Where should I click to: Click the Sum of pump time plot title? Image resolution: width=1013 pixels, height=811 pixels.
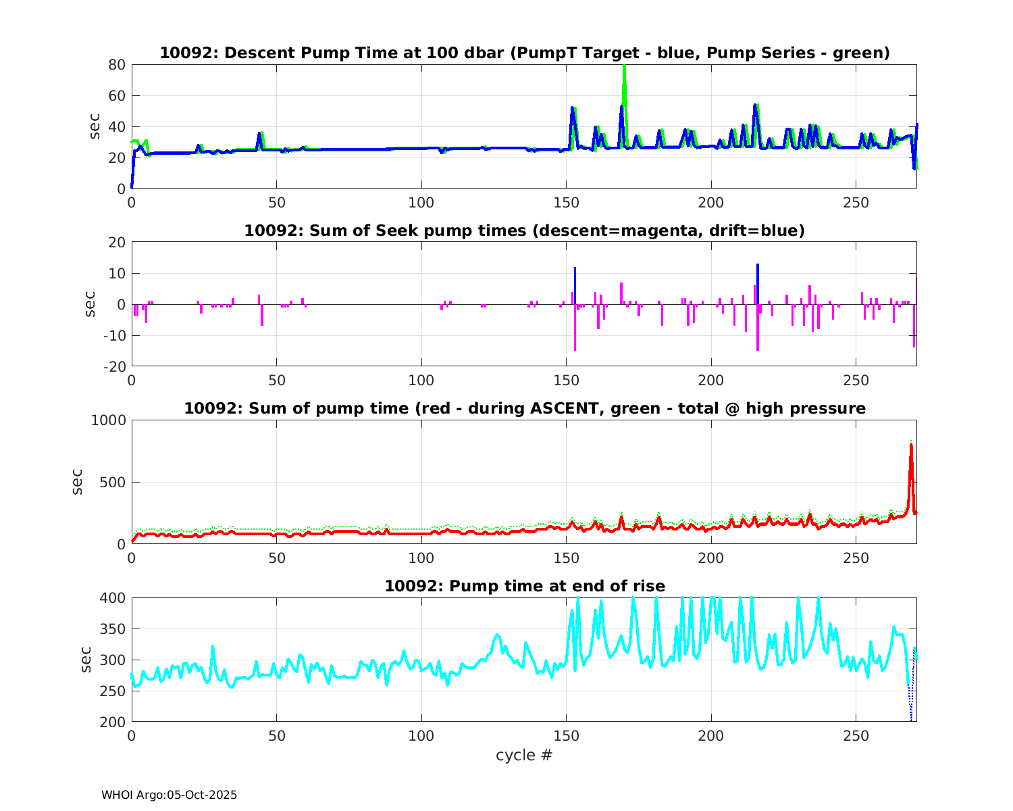tap(524, 408)
